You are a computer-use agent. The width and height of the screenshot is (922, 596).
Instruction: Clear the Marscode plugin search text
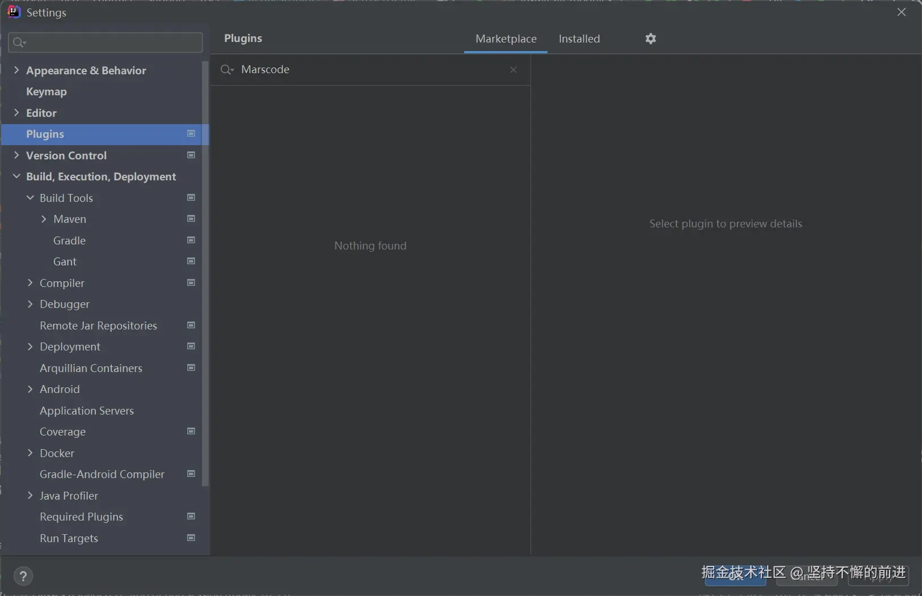pyautogui.click(x=513, y=70)
